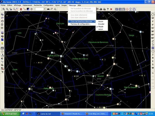Image resolution: width=155 pixels, height=116 pixels.
Task: Click inside the toolbar search input field
Action: point(39,9)
